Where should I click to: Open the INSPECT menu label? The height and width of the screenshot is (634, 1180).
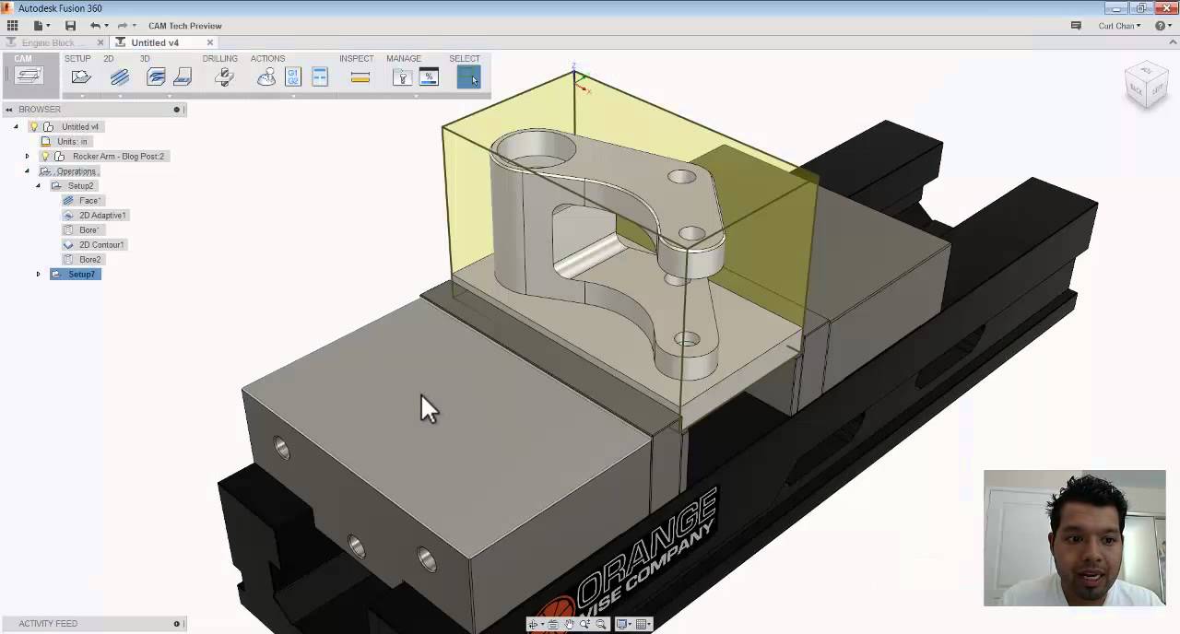(x=357, y=58)
